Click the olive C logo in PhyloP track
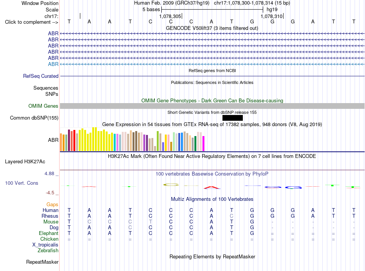Image resolution: width=365 pixels, height=271 pixels. [x=171, y=185]
